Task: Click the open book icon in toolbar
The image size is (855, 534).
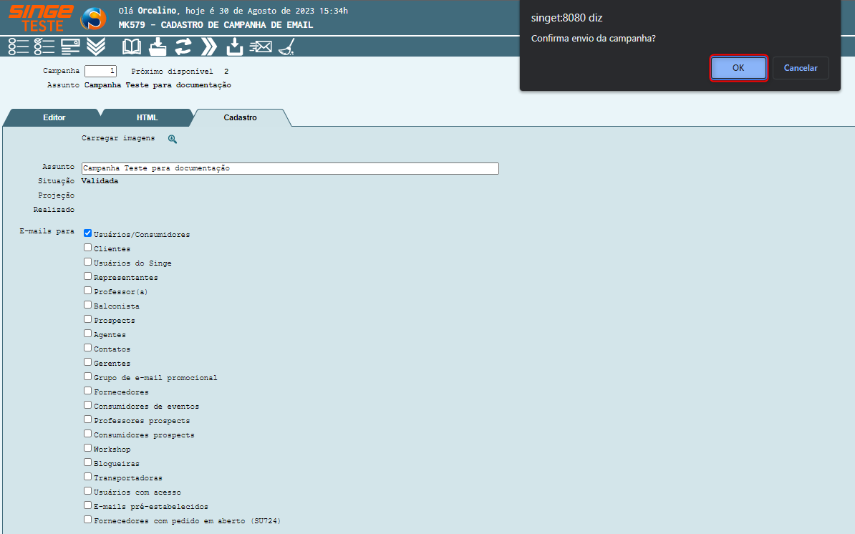Action: tap(132, 47)
